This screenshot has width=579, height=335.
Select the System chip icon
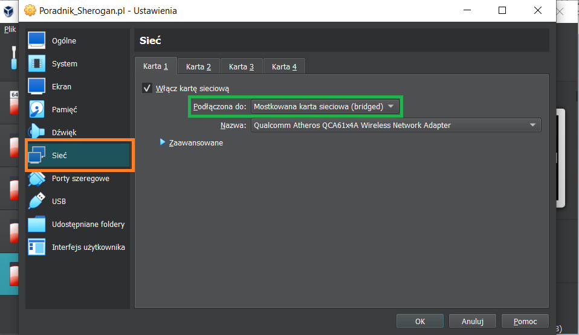point(37,63)
